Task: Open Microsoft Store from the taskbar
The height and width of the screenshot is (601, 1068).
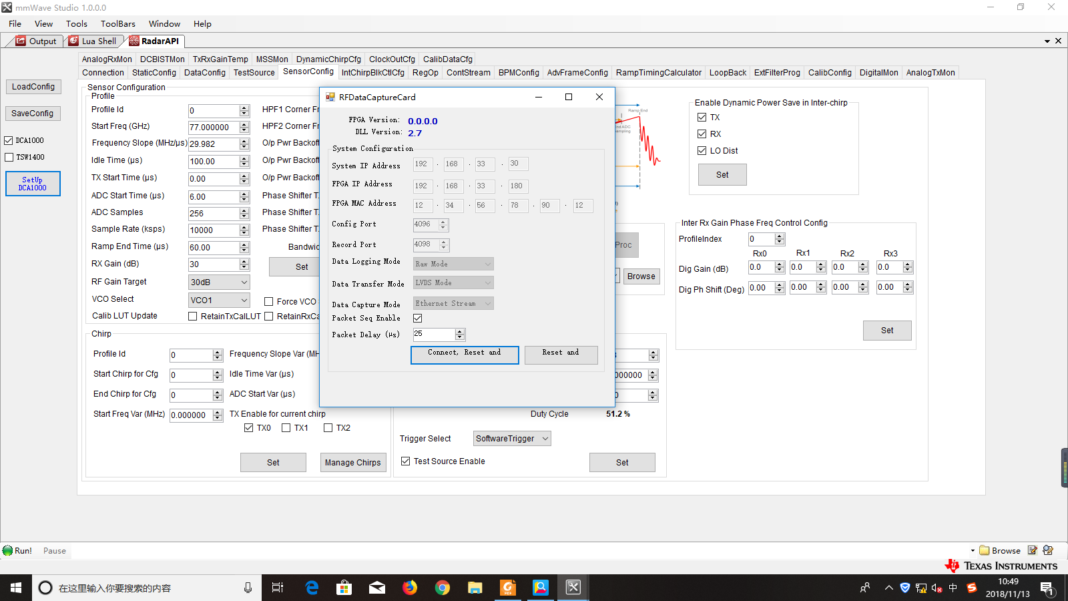Action: click(344, 588)
